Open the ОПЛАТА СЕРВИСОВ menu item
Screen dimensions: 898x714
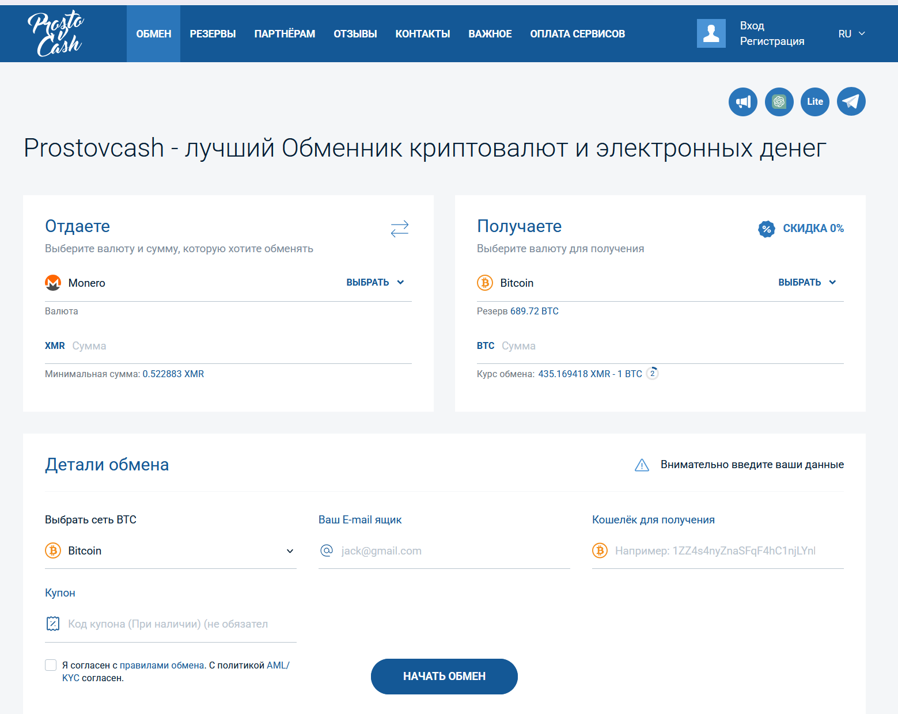pyautogui.click(x=578, y=34)
